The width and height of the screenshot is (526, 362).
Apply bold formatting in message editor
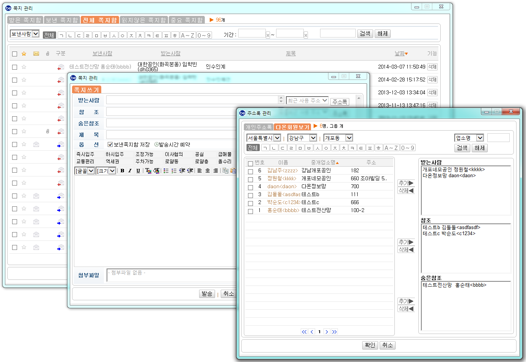point(122,171)
